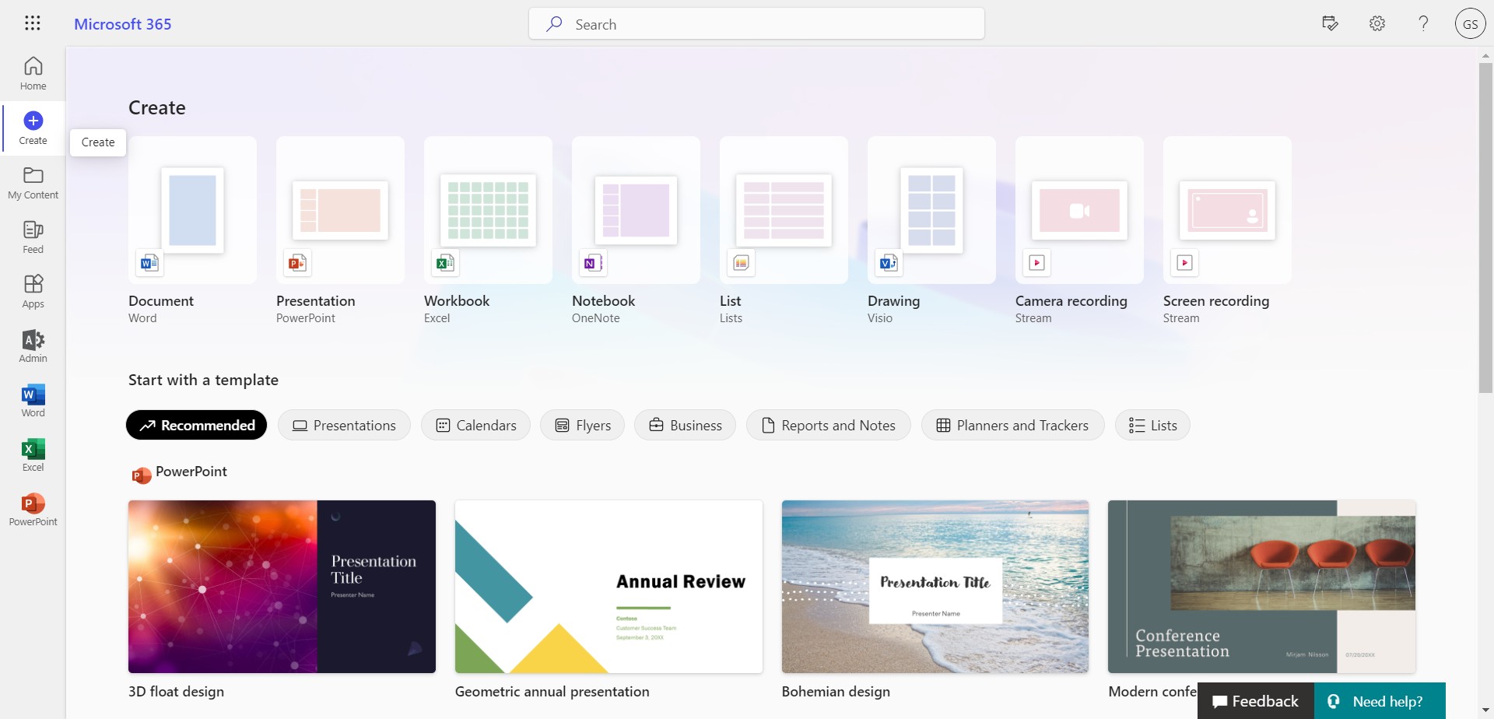Open the Help question mark
The width and height of the screenshot is (1494, 719).
point(1423,23)
